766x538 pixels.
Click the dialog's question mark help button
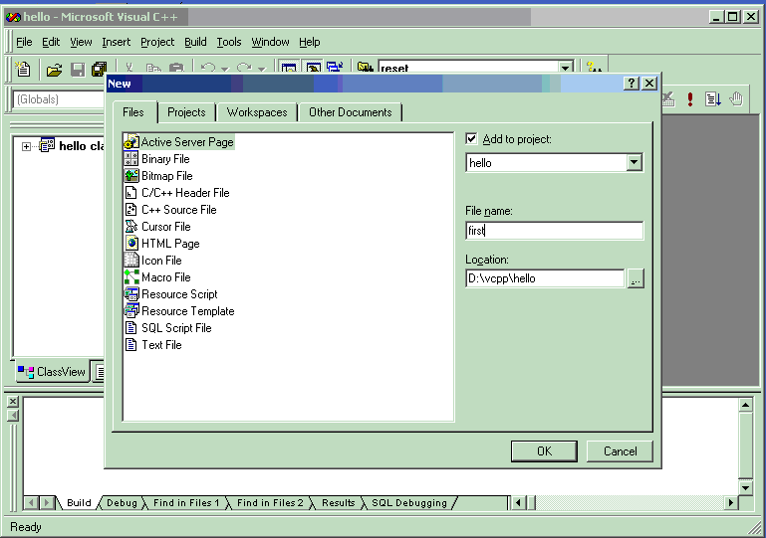coord(632,84)
